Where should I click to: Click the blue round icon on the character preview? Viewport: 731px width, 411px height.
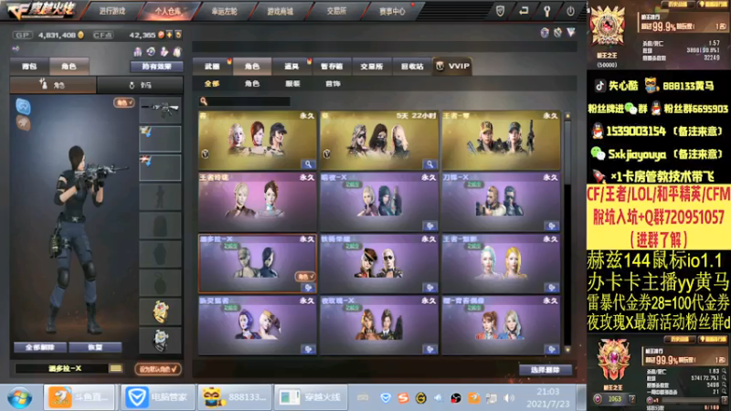[x=24, y=106]
